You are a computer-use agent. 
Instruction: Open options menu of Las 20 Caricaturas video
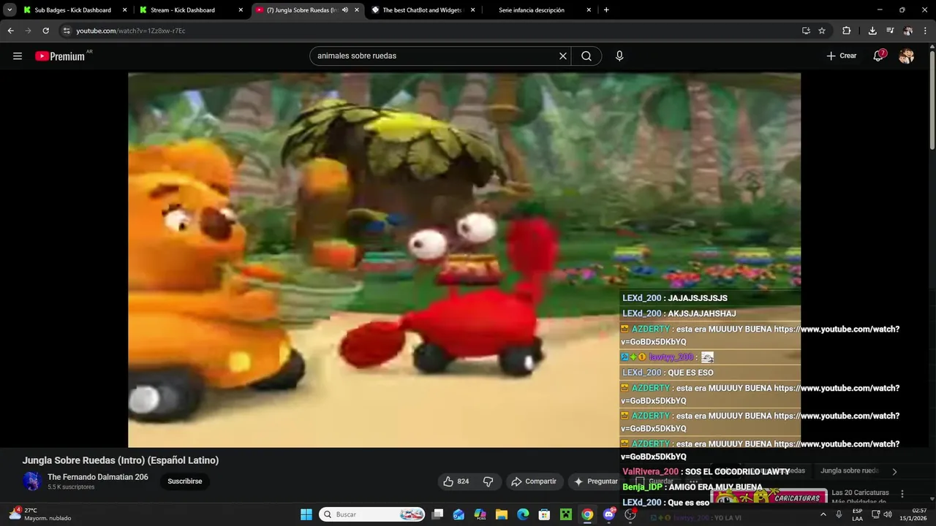pyautogui.click(x=902, y=494)
